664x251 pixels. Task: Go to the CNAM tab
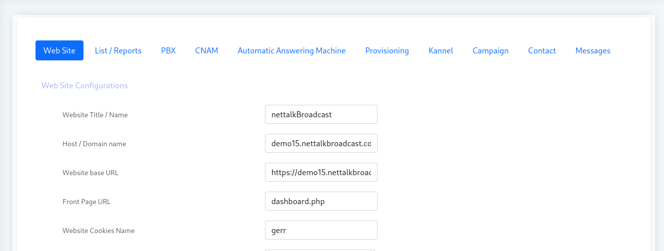[x=206, y=50]
